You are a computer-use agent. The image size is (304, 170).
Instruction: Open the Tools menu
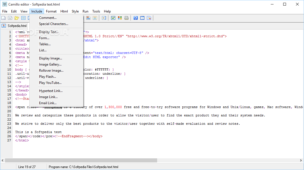pyautogui.click(x=96, y=11)
